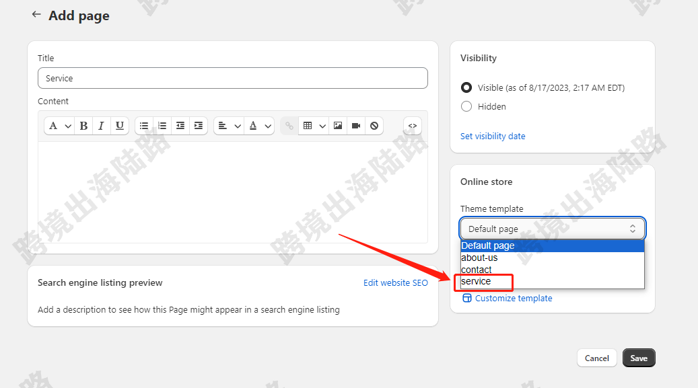Click the Title input field containing Service

click(x=232, y=78)
